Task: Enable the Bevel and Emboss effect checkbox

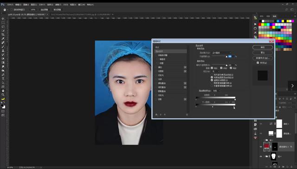Action: (x=156, y=55)
